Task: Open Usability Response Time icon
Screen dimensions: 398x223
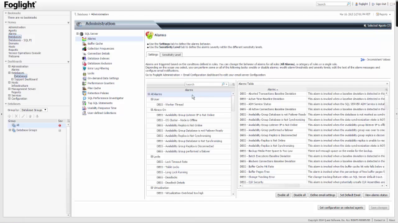Action: point(85,108)
